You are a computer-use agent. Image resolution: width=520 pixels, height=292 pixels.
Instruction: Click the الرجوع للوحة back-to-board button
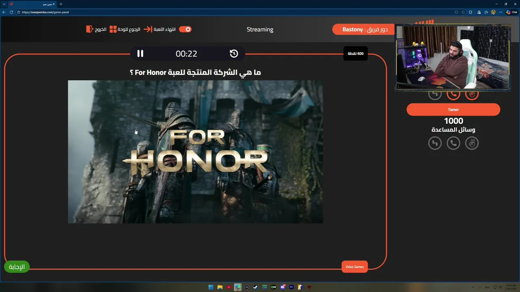pos(125,29)
